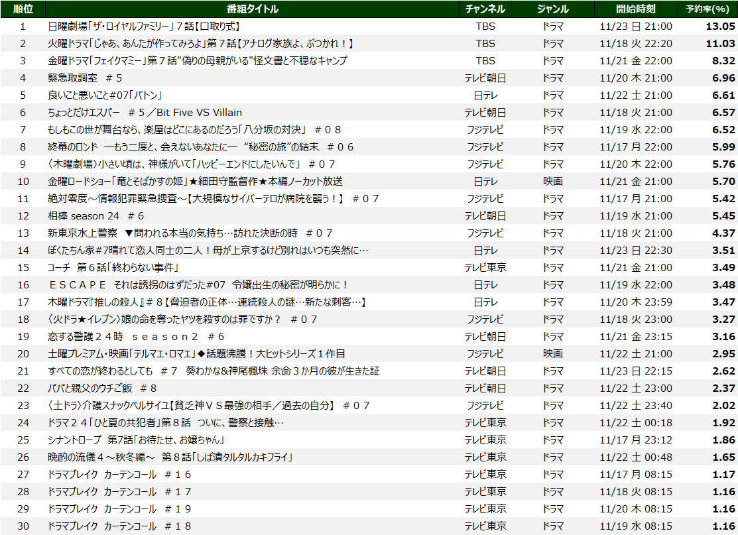Screen dimensions: 738x535
Task: Select the title 日曜劇場「ザ・ロイヤルファミリー」7話
Action: pyautogui.click(x=143, y=27)
